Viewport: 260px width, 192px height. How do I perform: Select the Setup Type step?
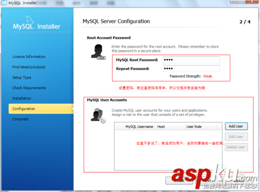pos(22,78)
